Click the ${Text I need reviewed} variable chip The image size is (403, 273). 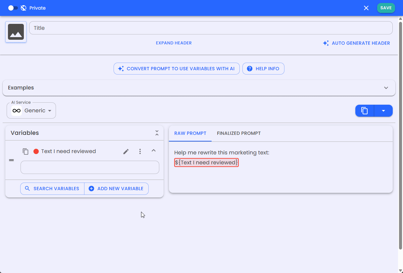[206, 162]
